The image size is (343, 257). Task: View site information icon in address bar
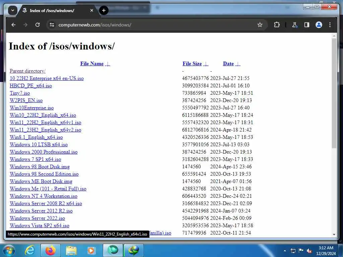click(x=52, y=25)
